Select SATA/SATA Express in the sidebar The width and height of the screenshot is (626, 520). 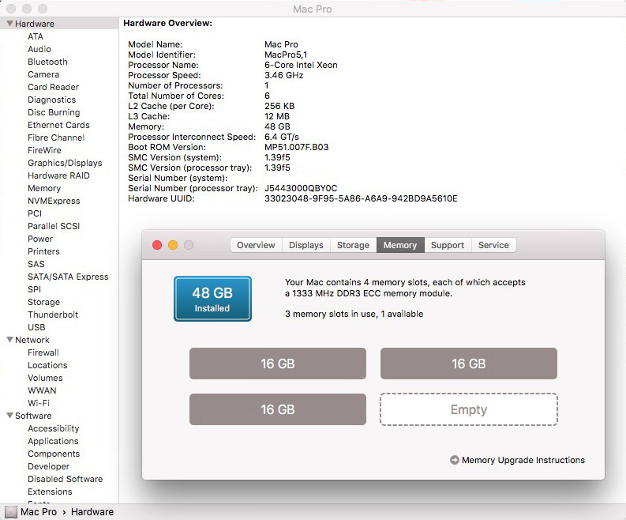coord(68,277)
